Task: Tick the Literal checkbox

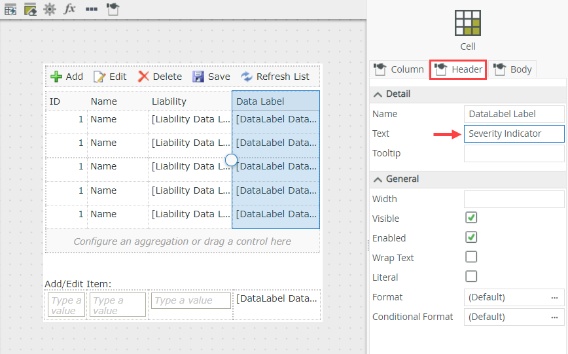Action: click(471, 277)
